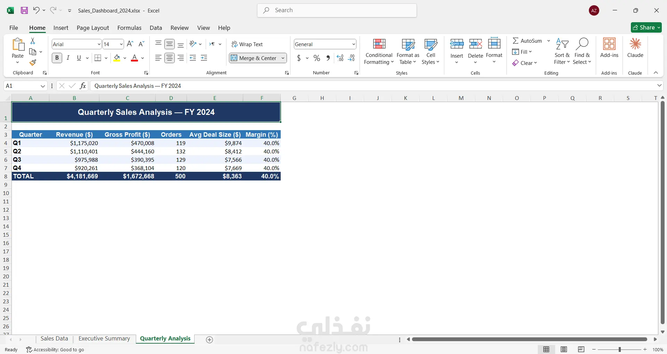Image resolution: width=667 pixels, height=354 pixels.
Task: Expand the formula bar
Action: tap(659, 85)
